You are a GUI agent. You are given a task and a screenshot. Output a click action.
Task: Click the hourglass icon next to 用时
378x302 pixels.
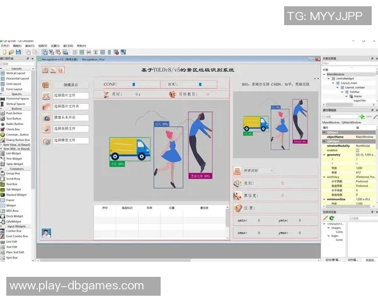click(x=106, y=94)
